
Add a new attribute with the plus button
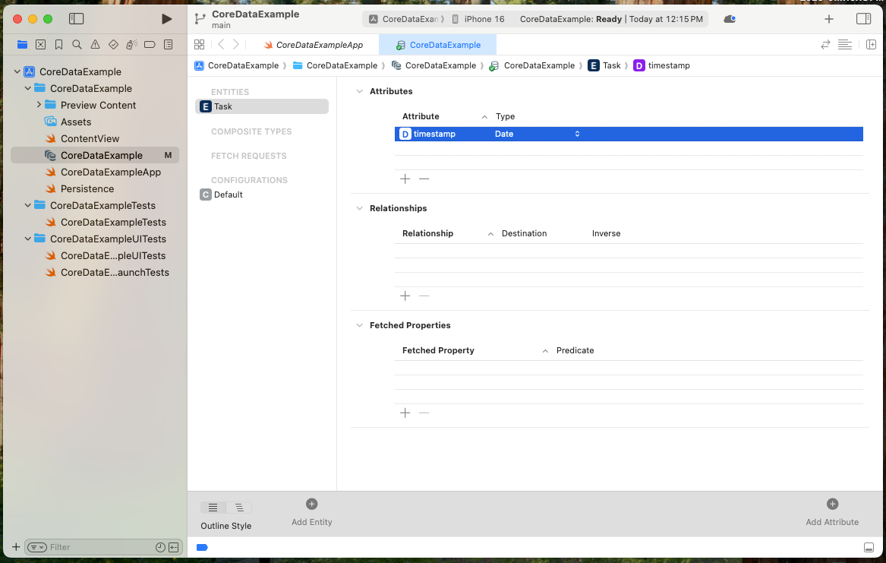point(405,179)
